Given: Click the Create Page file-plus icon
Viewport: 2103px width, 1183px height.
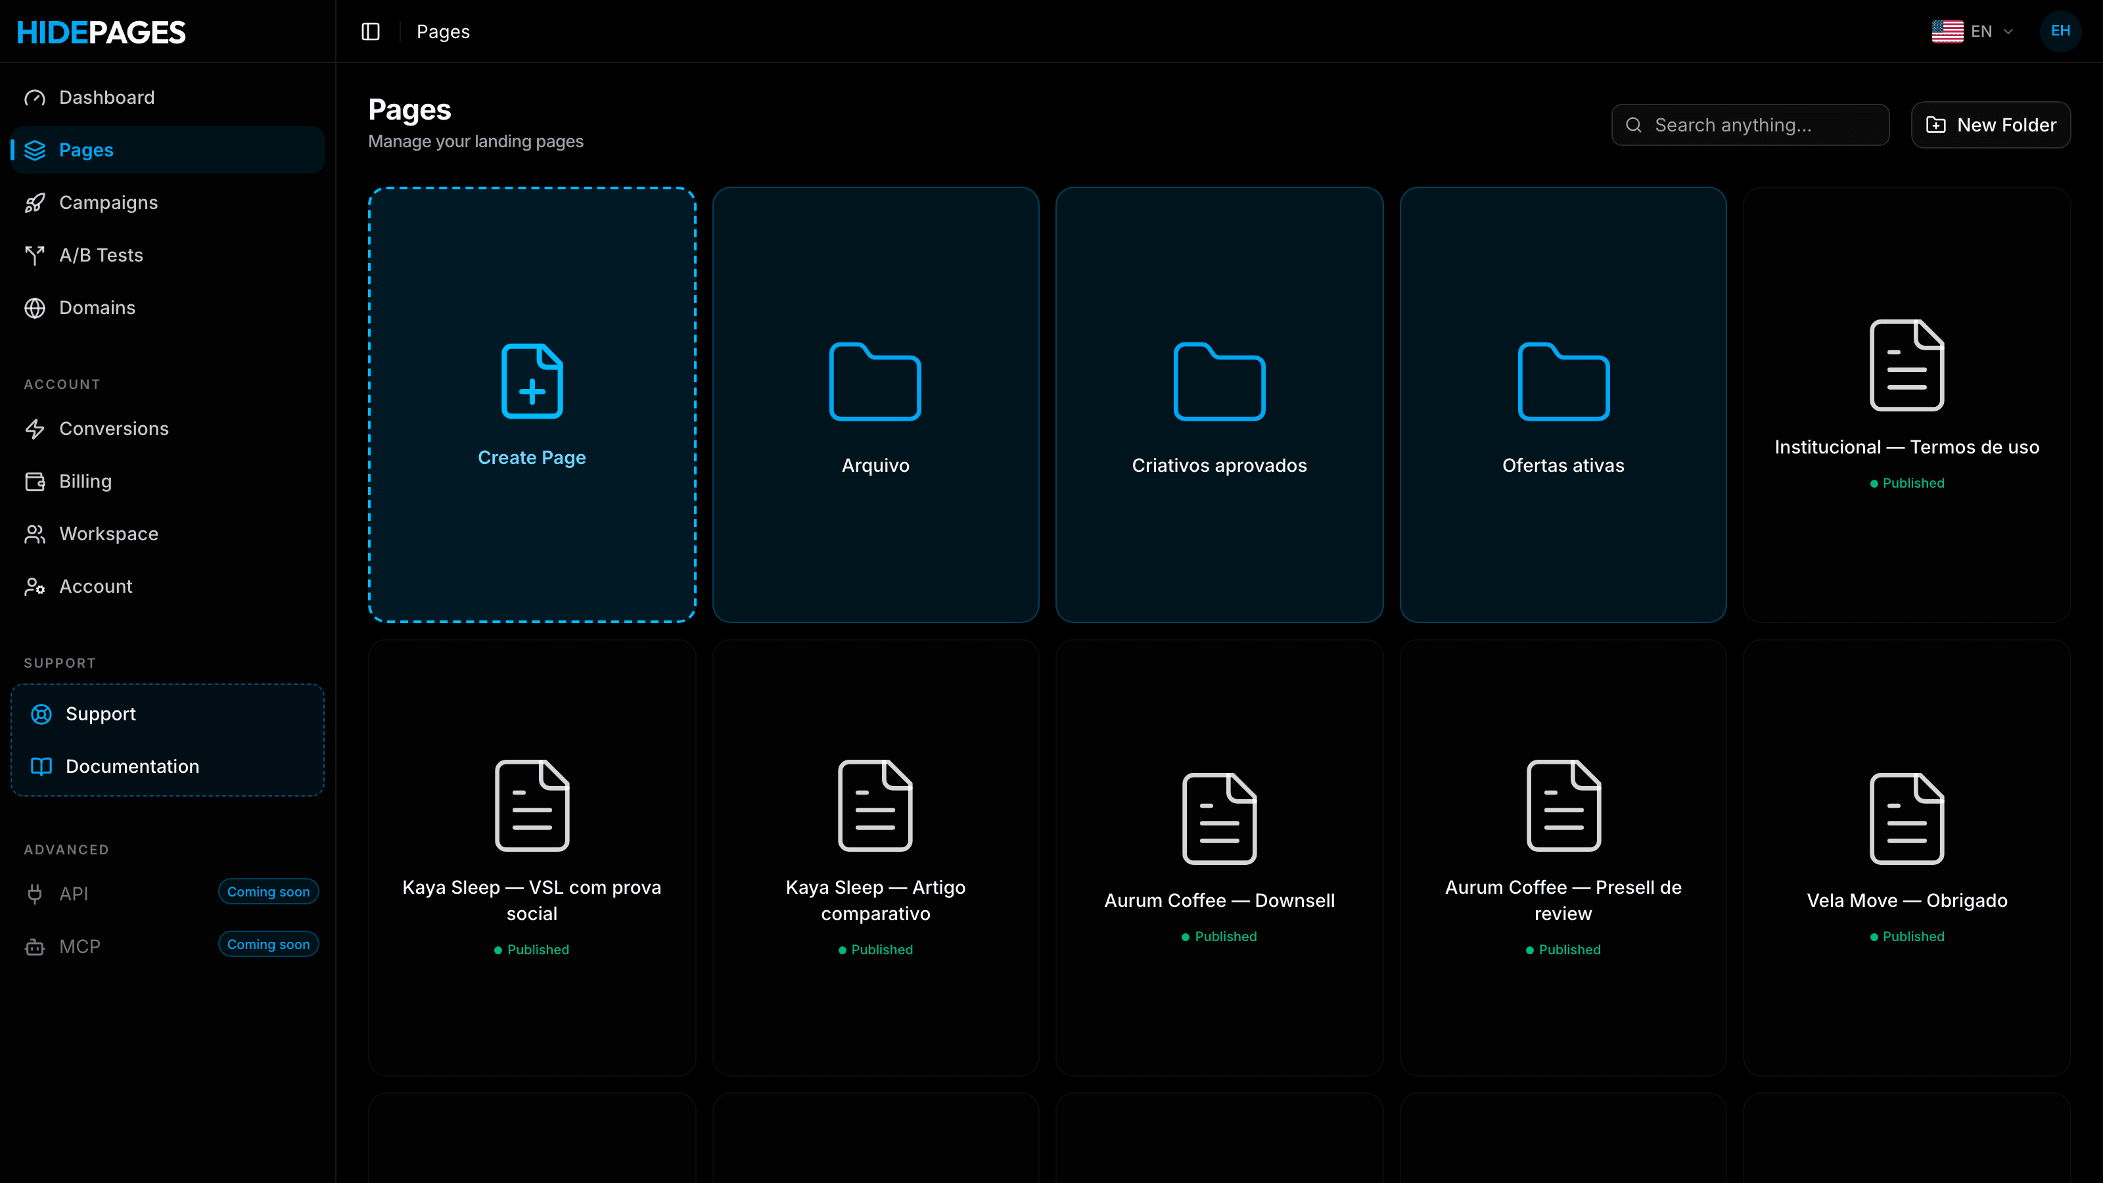Looking at the screenshot, I should [x=532, y=381].
